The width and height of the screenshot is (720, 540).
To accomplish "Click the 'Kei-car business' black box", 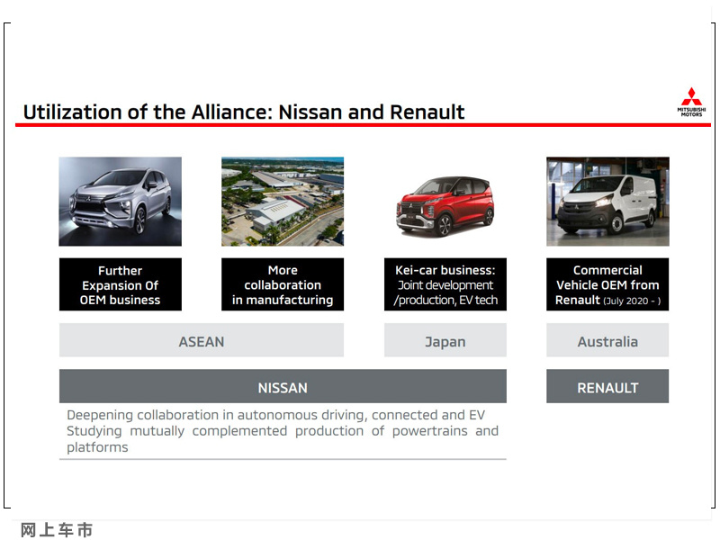I will coord(445,284).
